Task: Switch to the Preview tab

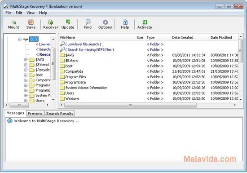Action: [x=35, y=113]
